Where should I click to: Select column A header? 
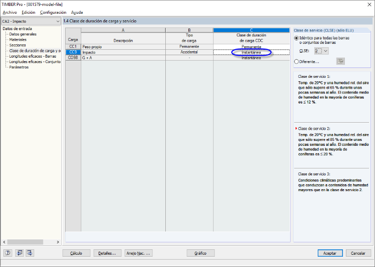point(123,30)
